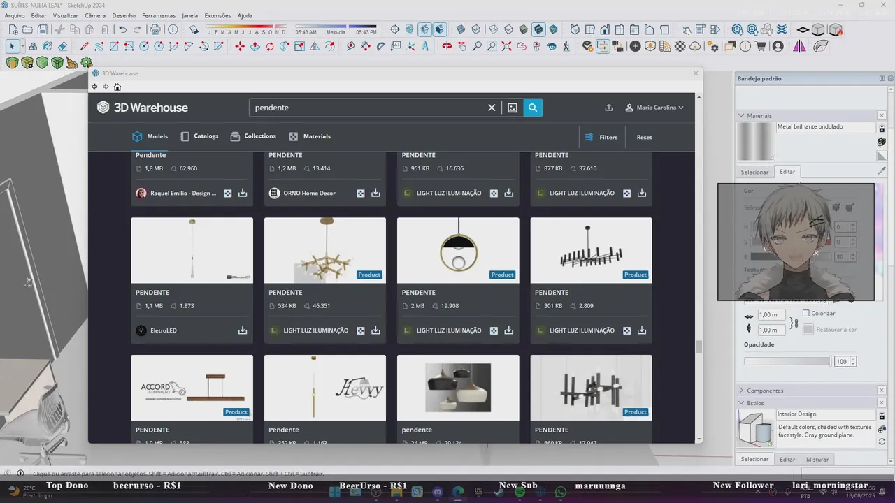Select the Eraser tool in toolbar
Viewport: 895px width, 503px height.
(63, 46)
